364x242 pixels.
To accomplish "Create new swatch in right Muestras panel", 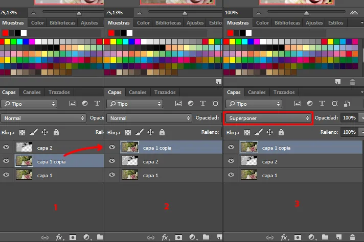I will (x=338, y=82).
